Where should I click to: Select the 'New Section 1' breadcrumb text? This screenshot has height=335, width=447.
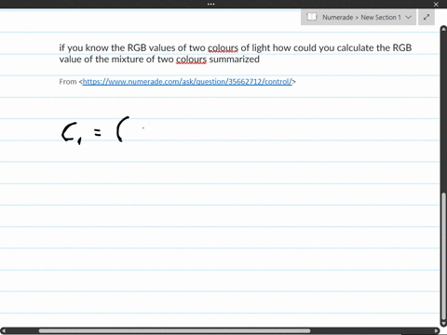pos(381,18)
